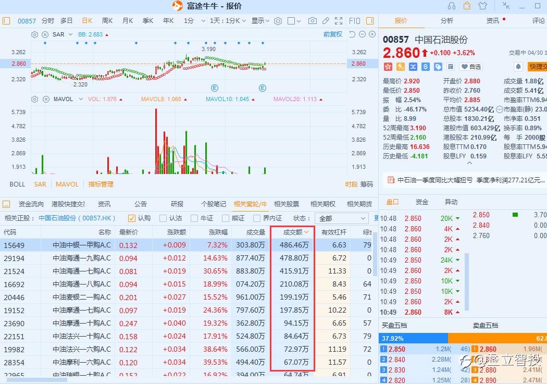Enter fullscreen chart mode
This screenshot has height=384, width=547.
point(339,21)
